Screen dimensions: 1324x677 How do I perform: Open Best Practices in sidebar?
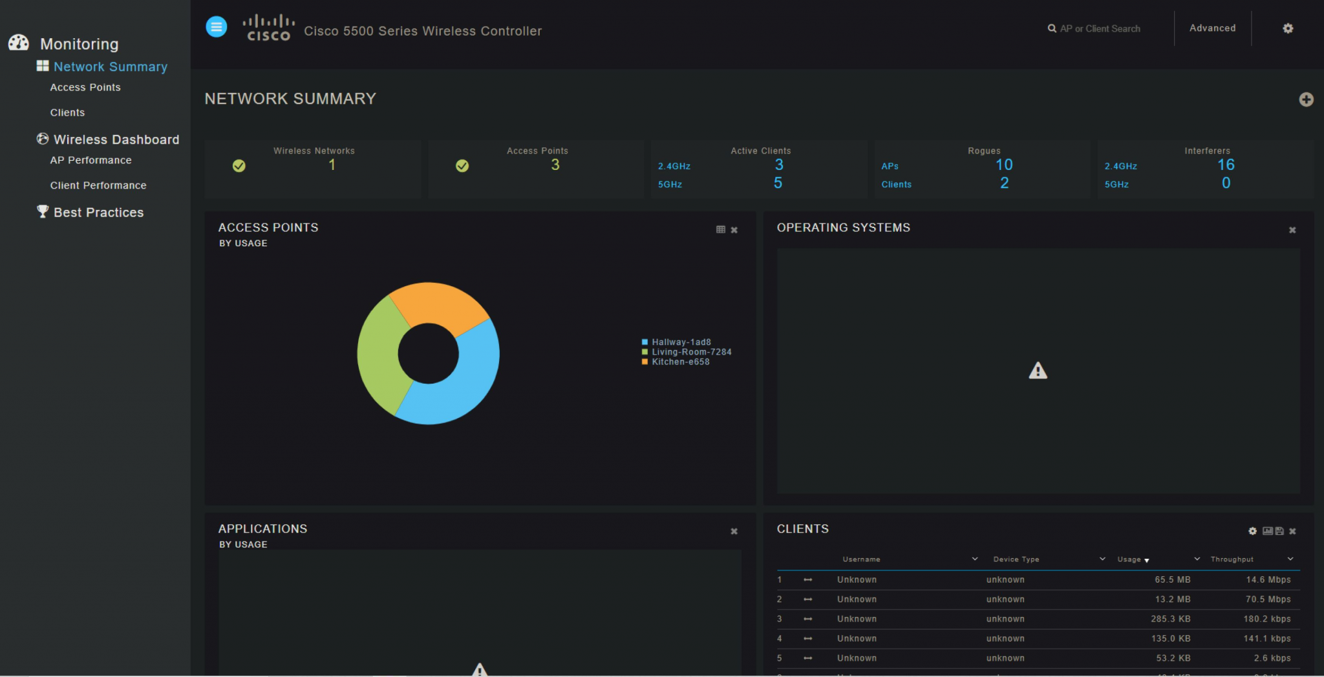pos(99,213)
